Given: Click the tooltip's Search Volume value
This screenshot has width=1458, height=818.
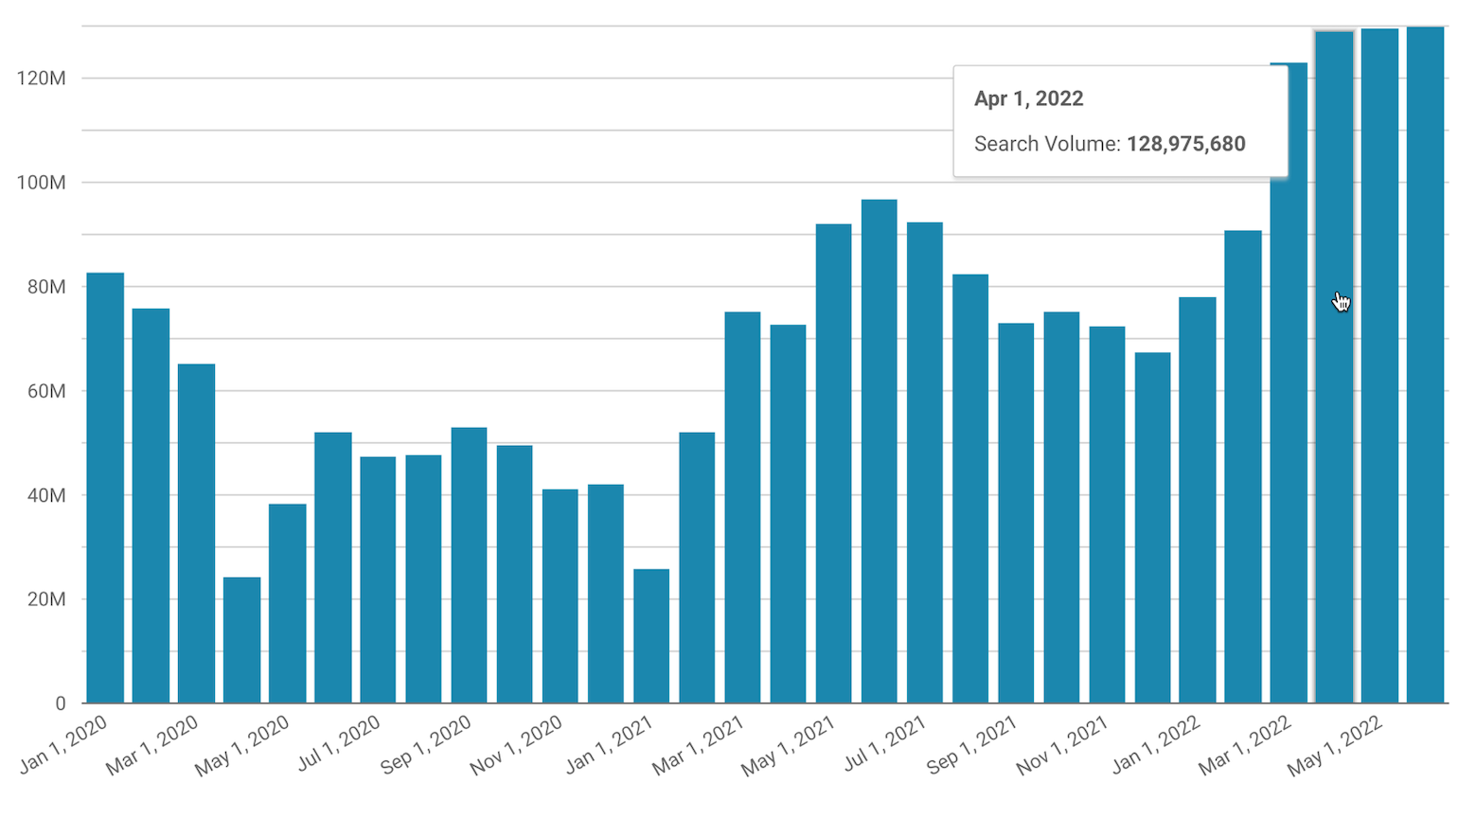Looking at the screenshot, I should 1185,144.
